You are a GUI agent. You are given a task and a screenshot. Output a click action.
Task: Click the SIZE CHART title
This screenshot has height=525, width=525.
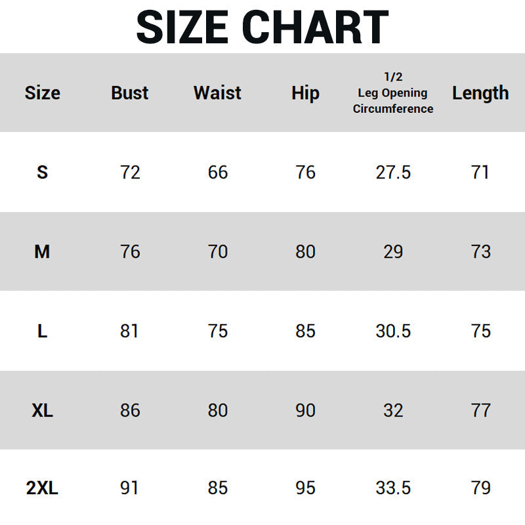[262, 27]
